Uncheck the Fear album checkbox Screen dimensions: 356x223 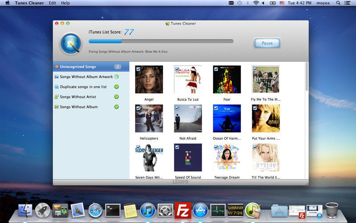tap(216, 69)
